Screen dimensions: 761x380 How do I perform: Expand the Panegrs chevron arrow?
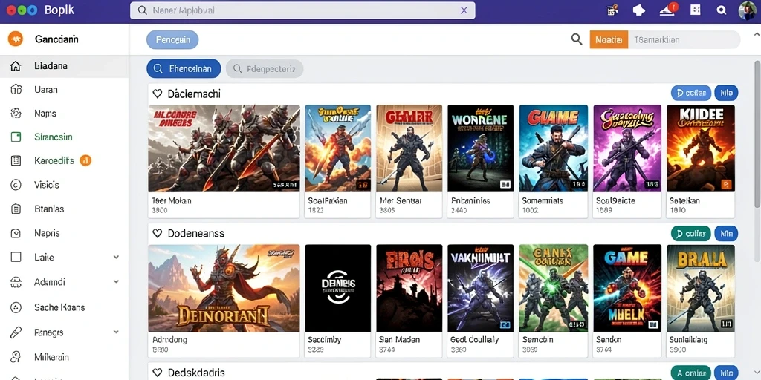click(116, 332)
